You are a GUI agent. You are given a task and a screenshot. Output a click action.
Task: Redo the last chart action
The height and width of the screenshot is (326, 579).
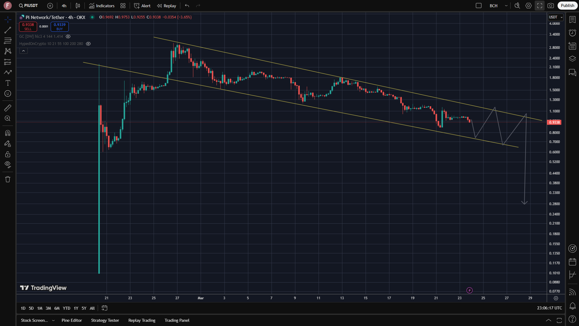(198, 6)
